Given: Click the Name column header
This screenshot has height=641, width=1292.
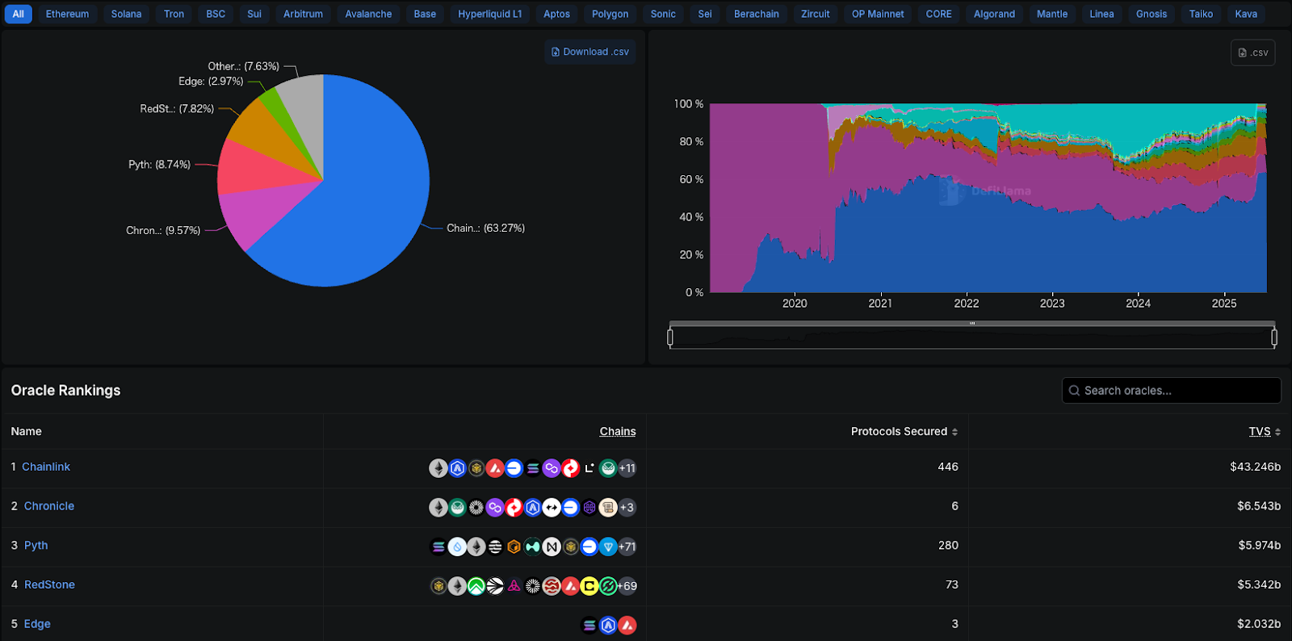Looking at the screenshot, I should pyautogui.click(x=26, y=432).
